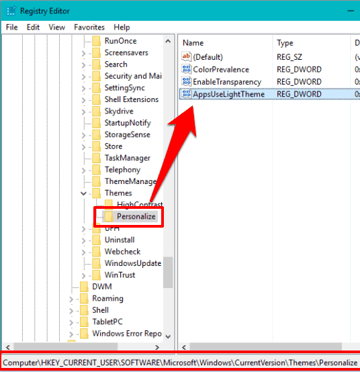Viewport: 360px width, 372px height.
Task: Click the Store folder icon
Action: (97, 146)
